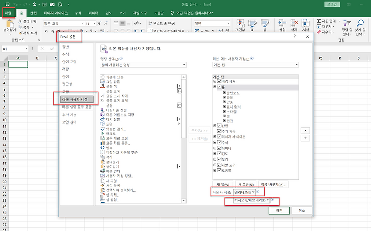The image size is (371, 231).
Task: Switch to the 개발 도구 ribbon tab
Action: [x=140, y=13]
